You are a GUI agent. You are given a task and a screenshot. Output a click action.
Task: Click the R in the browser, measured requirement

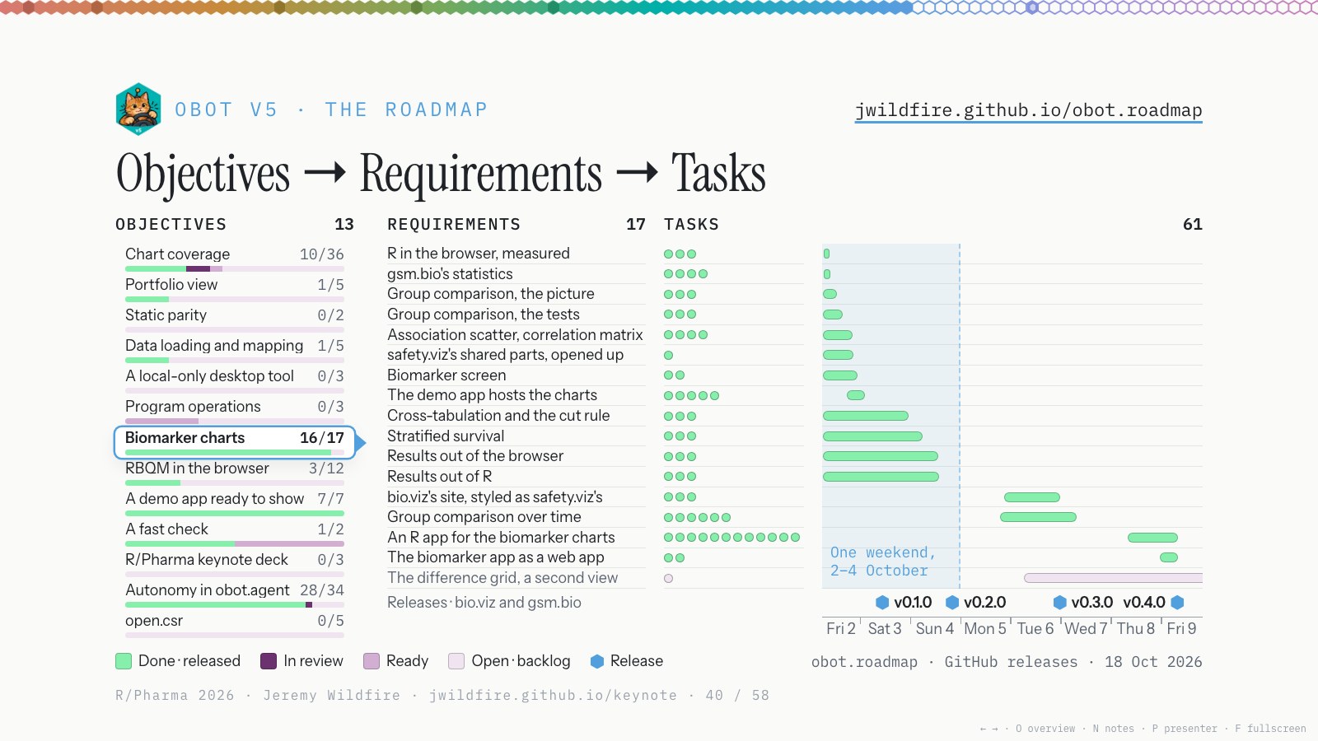[516, 254]
